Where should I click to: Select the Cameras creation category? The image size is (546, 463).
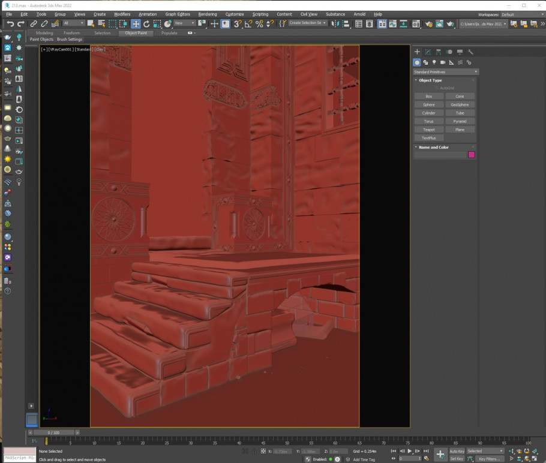(x=443, y=62)
